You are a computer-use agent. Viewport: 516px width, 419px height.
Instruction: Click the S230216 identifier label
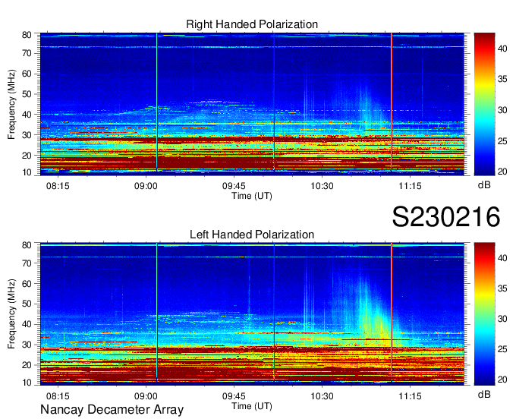[446, 216]
